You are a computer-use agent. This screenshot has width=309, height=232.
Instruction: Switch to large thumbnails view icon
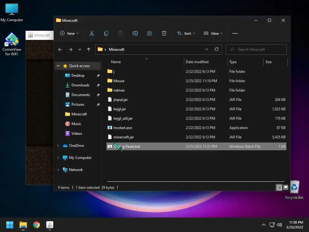click(x=286, y=187)
